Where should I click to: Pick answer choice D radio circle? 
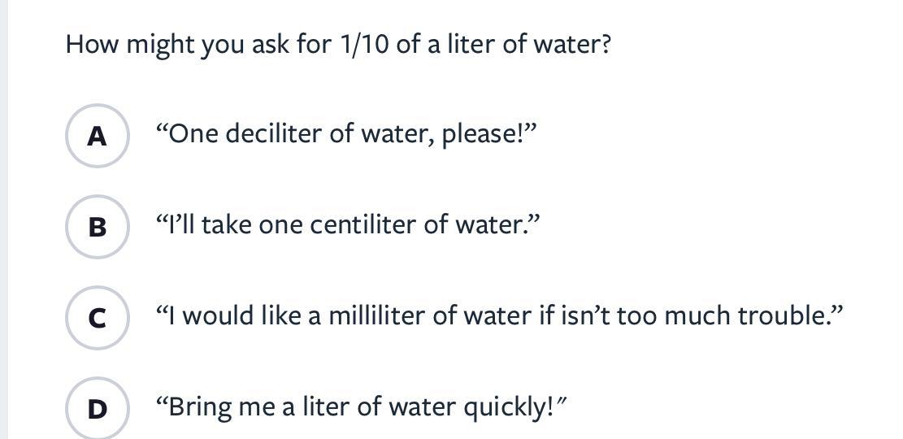coord(97,408)
